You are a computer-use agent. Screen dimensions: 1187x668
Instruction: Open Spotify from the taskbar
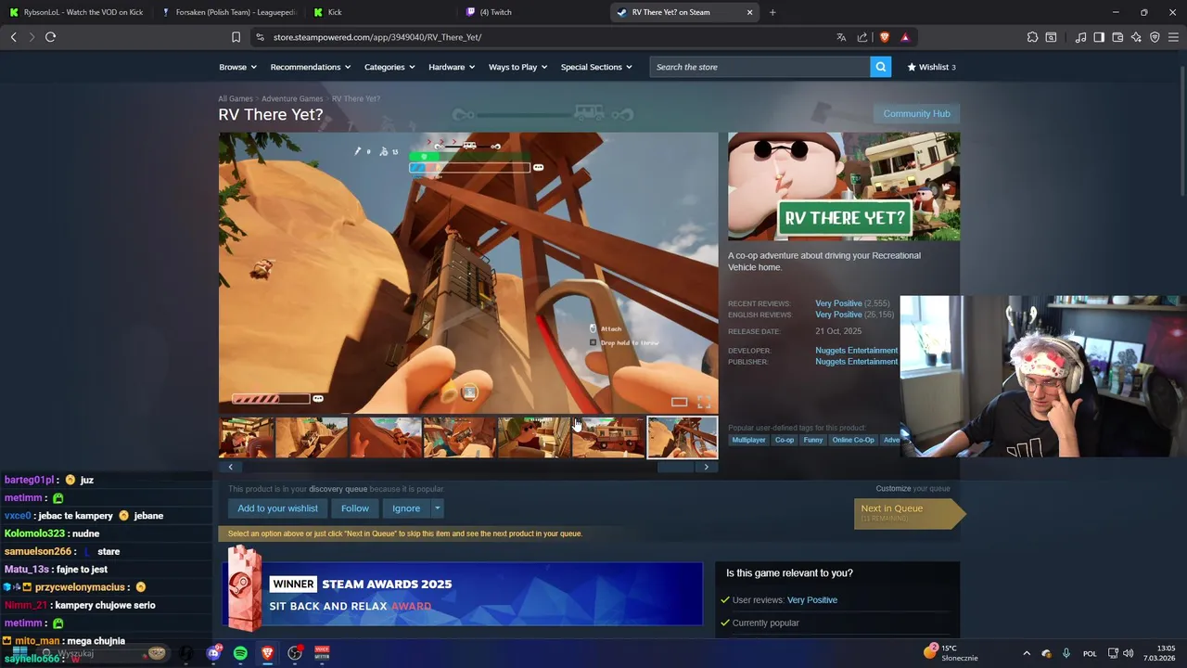(240, 653)
